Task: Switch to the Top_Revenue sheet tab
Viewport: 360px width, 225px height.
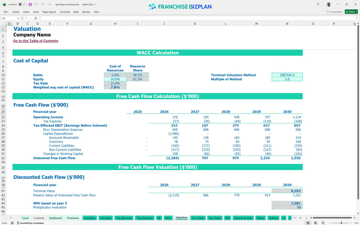Action: tap(124, 218)
